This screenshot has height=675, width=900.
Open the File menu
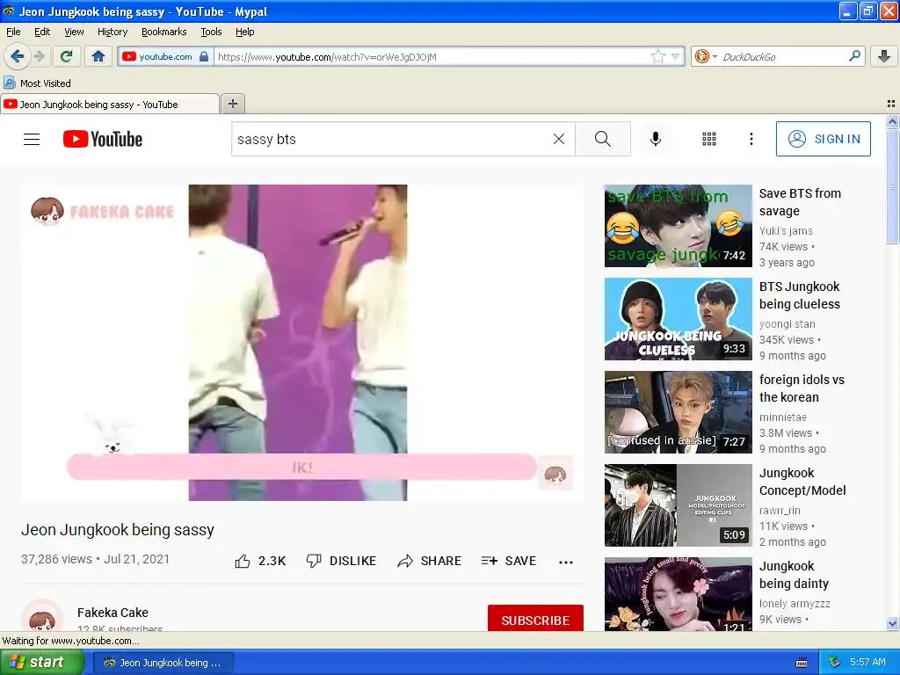click(x=13, y=32)
